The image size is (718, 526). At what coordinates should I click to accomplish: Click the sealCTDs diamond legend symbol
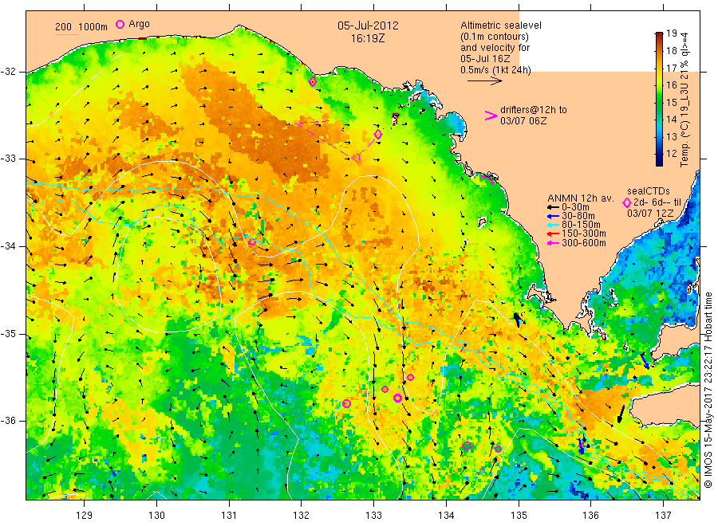pos(627,202)
